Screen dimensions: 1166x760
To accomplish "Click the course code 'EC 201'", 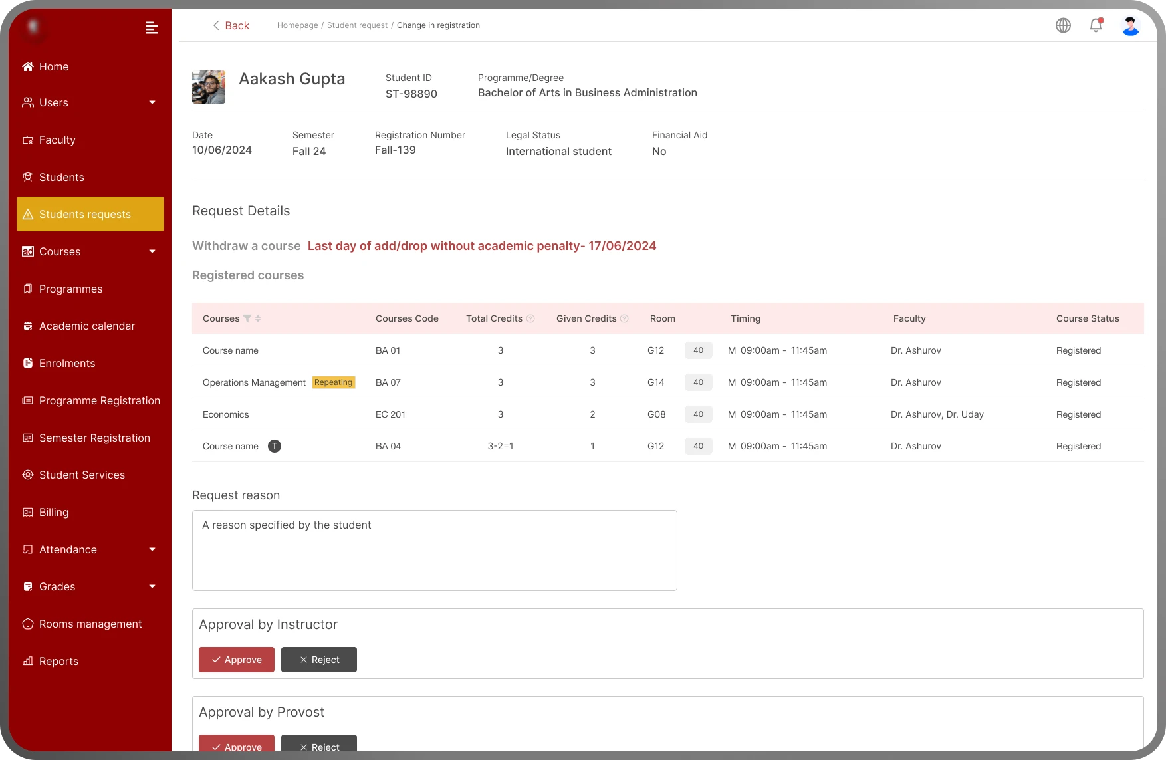I will tap(391, 414).
